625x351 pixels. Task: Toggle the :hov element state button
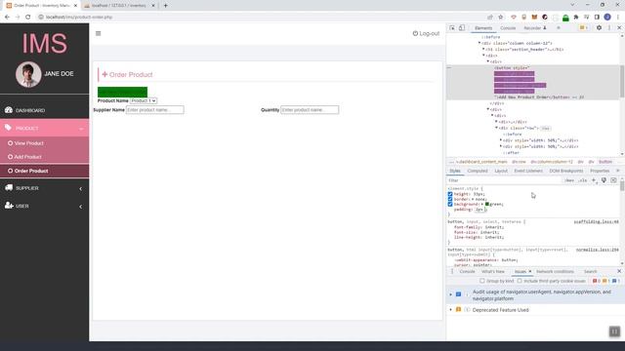[569, 180]
